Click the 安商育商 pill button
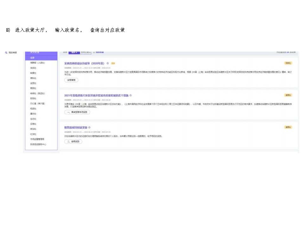304x228 pixels. coord(71,80)
